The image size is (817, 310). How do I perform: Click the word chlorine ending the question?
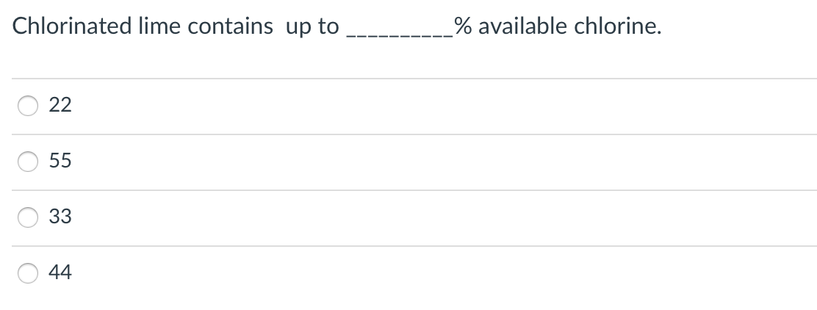[x=618, y=26]
